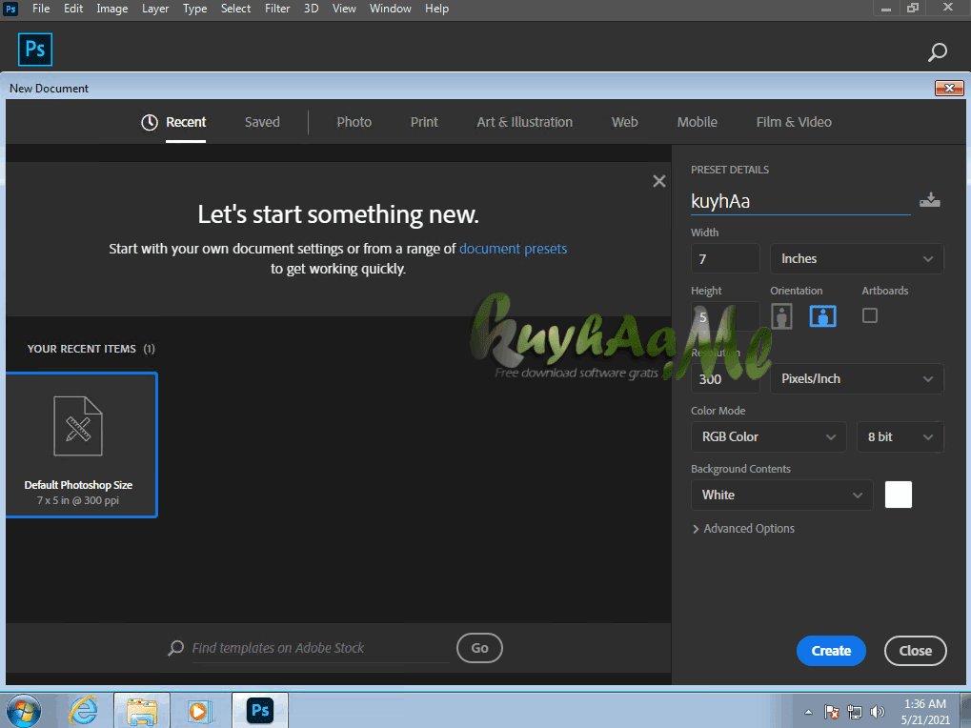This screenshot has height=728, width=971.
Task: Switch to the Print tab
Action: [424, 123]
